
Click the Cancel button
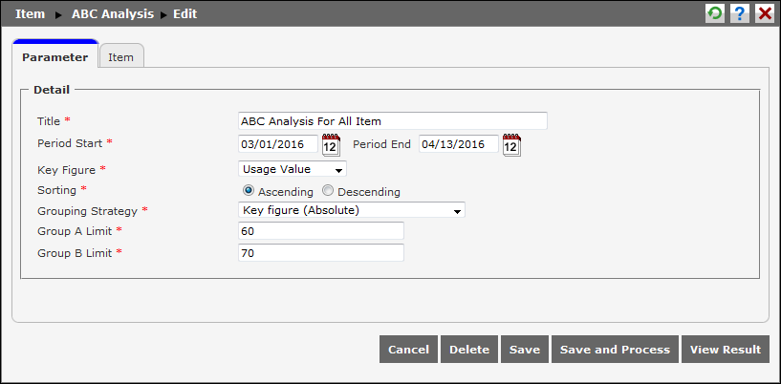(408, 350)
